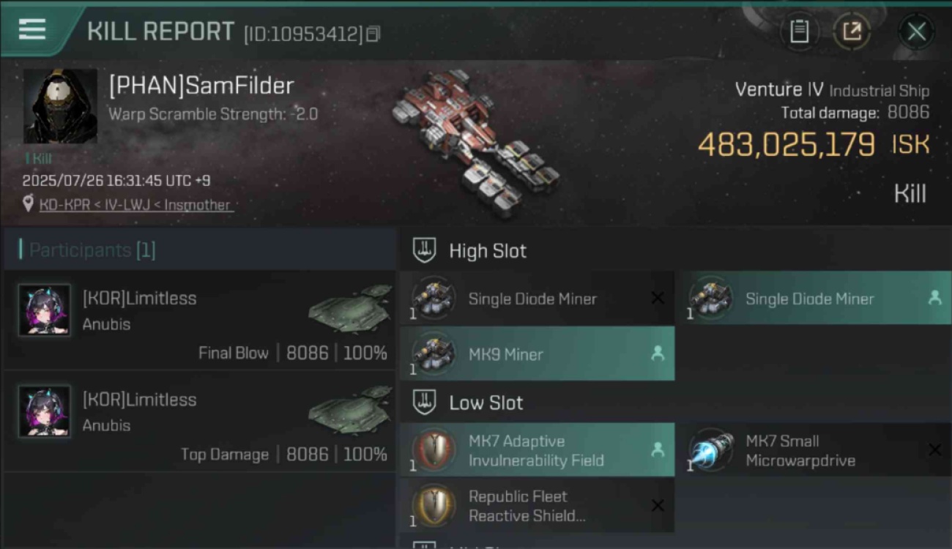Click the dropped Single Diode Miner item
952x549 pixels.
pos(813,298)
